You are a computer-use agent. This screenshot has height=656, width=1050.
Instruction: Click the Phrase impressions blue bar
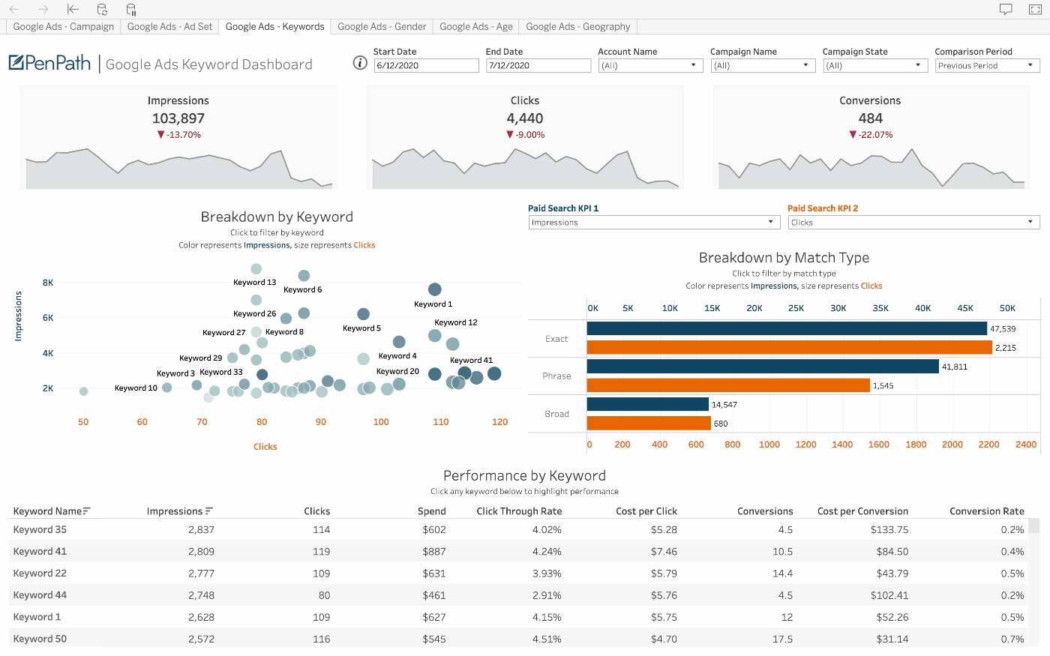pos(763,366)
